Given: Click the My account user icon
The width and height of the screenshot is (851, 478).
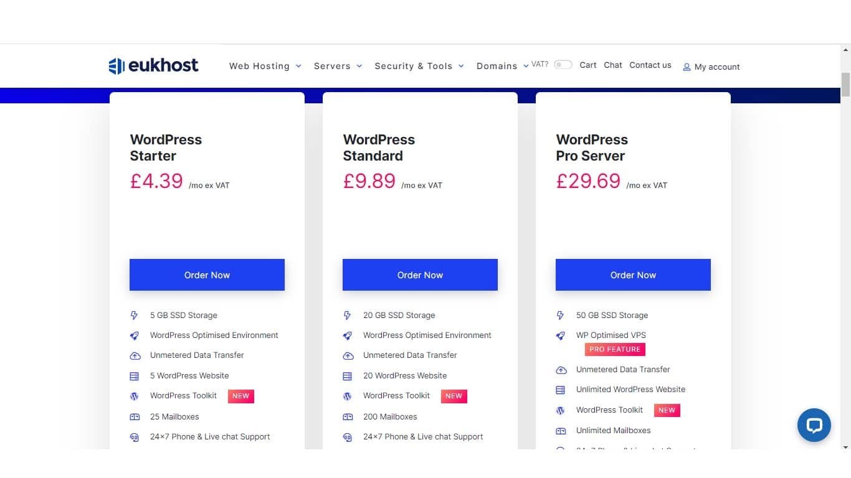Looking at the screenshot, I should [687, 67].
